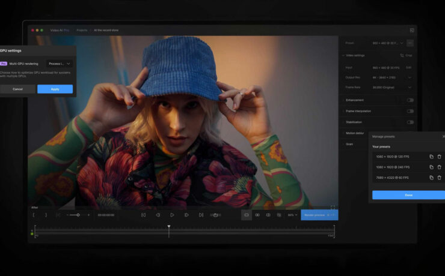Click the panel layout icon in title bar
This screenshot has width=445, height=276.
pyautogui.click(x=412, y=30)
